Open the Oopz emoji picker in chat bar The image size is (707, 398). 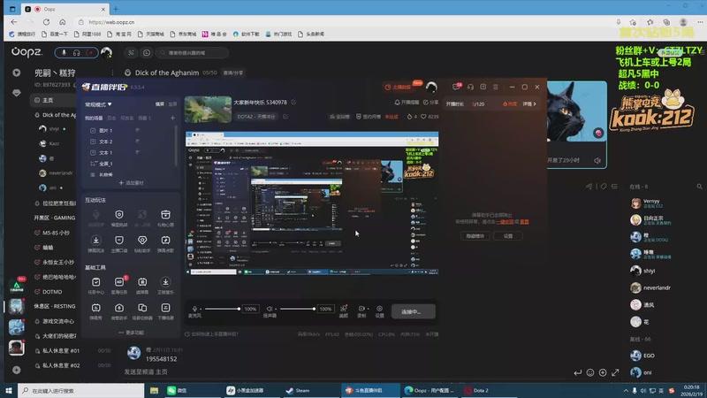coord(590,372)
